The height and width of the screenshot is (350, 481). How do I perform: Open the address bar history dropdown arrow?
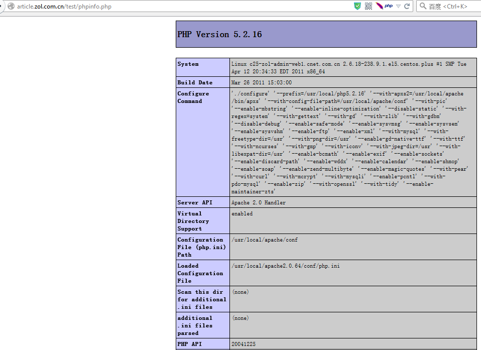click(x=398, y=6)
